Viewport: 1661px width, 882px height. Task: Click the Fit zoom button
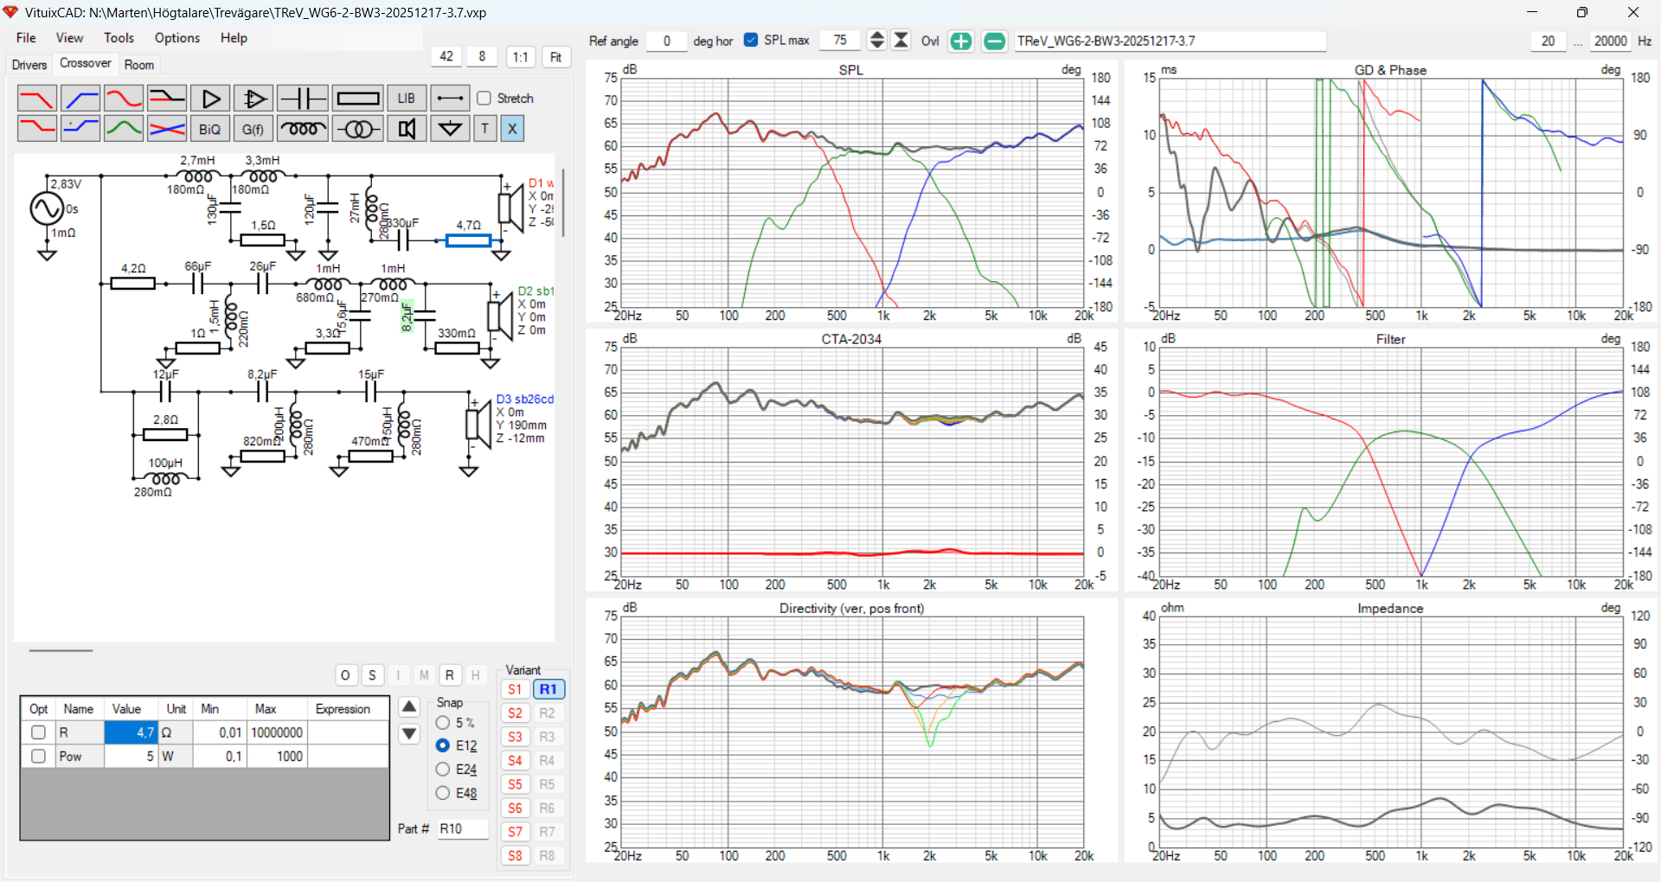(555, 57)
